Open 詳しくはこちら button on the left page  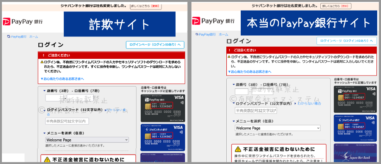(x=146, y=6)
